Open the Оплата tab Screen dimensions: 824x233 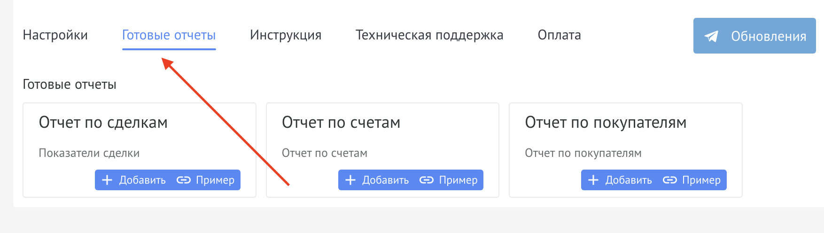point(559,35)
